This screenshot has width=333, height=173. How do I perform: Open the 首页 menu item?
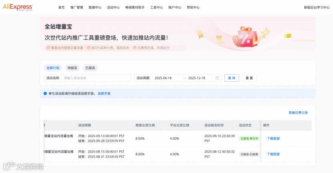(x=62, y=8)
